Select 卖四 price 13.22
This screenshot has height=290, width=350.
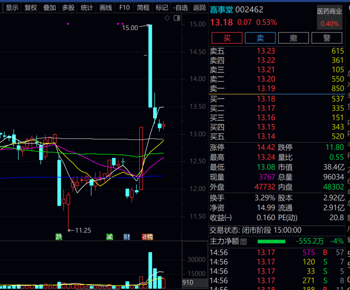point(266,60)
